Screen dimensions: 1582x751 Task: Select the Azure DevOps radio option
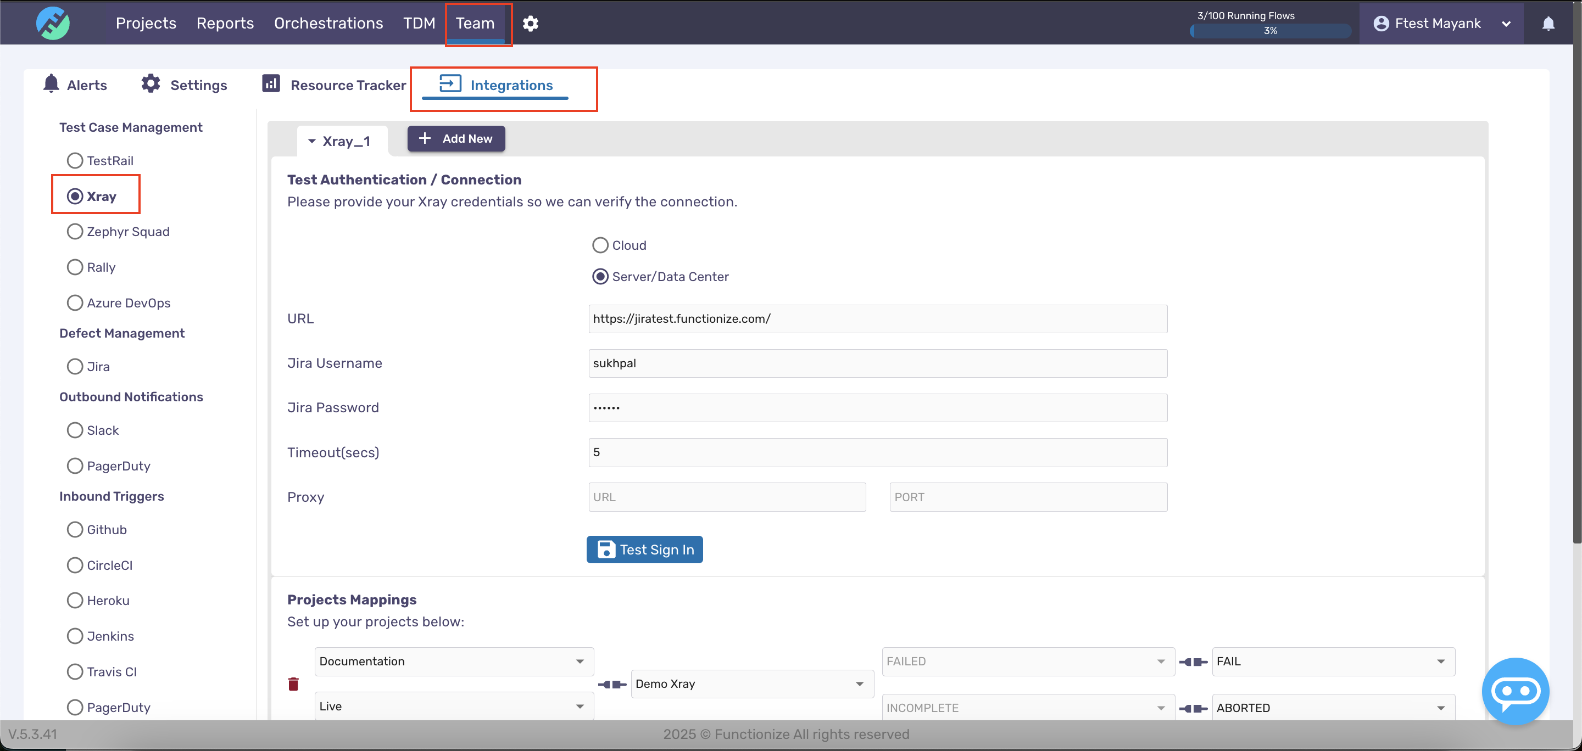coord(75,303)
